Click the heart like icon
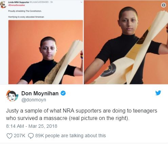Viewport: 168px width, 145px height. click(x=10, y=136)
